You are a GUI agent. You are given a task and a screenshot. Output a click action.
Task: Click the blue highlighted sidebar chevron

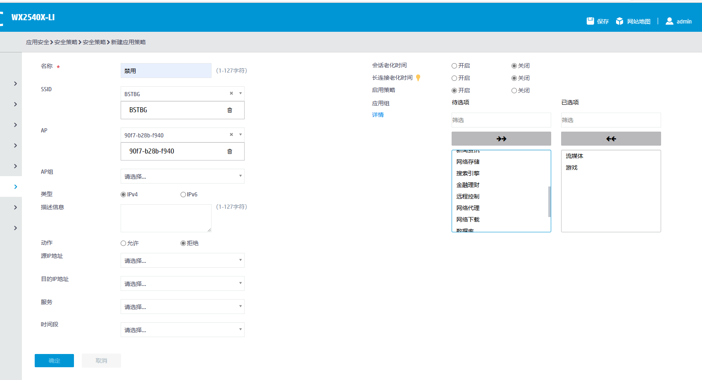(16, 187)
